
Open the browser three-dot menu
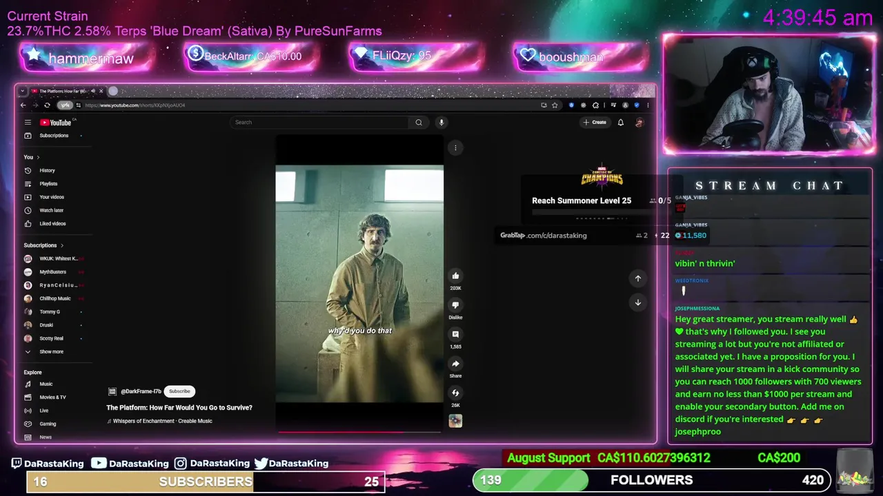tap(648, 105)
